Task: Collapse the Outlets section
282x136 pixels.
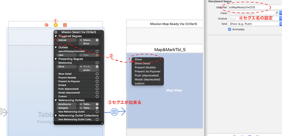Action: 56,48
